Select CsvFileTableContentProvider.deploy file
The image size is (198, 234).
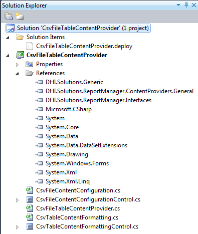pos(84,46)
